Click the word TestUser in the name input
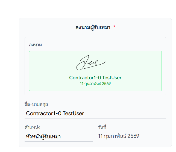The width and height of the screenshot is (176, 152). [74, 113]
